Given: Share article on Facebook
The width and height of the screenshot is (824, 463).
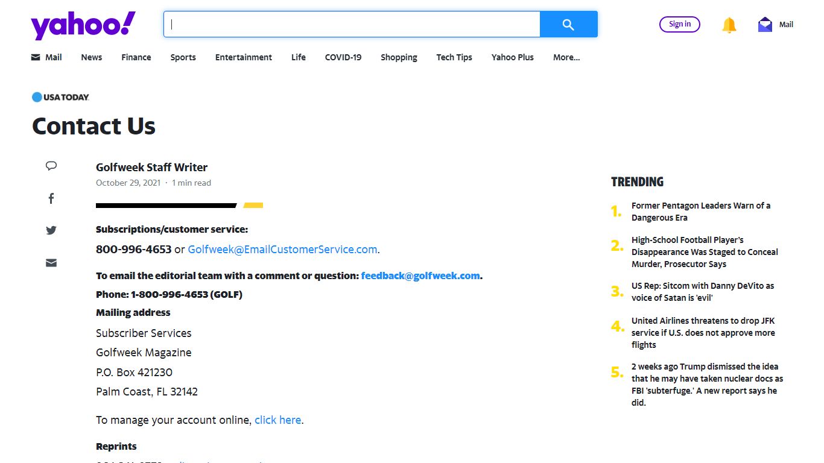Looking at the screenshot, I should point(51,198).
